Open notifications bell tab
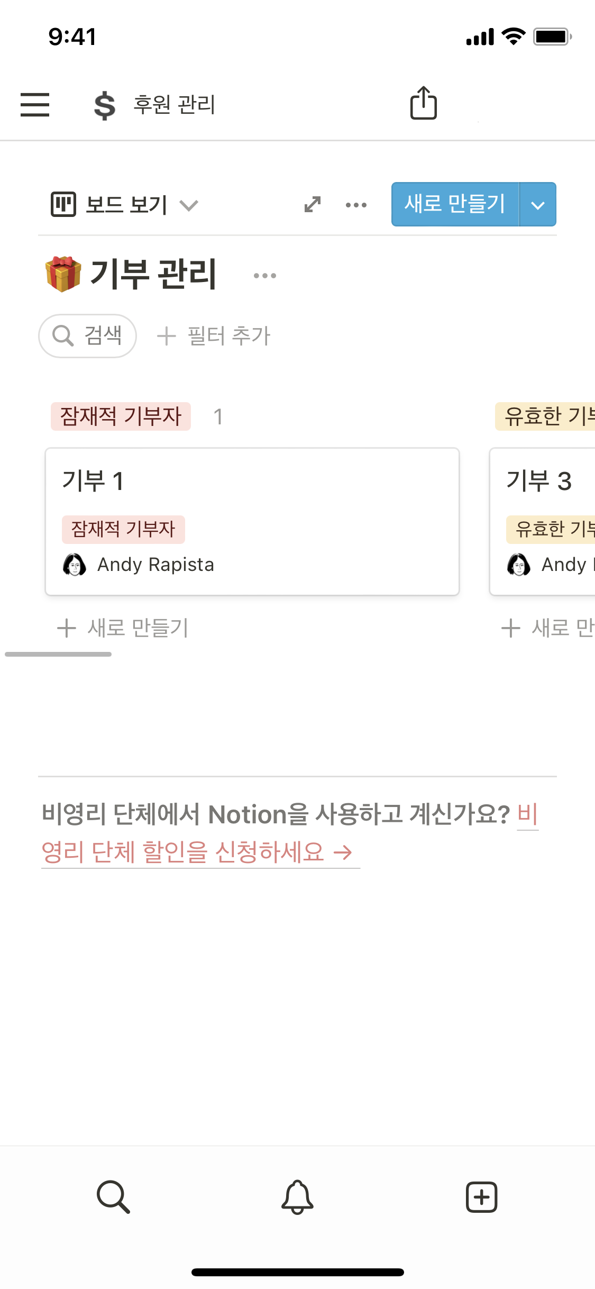Image resolution: width=595 pixels, height=1289 pixels. click(x=297, y=1196)
